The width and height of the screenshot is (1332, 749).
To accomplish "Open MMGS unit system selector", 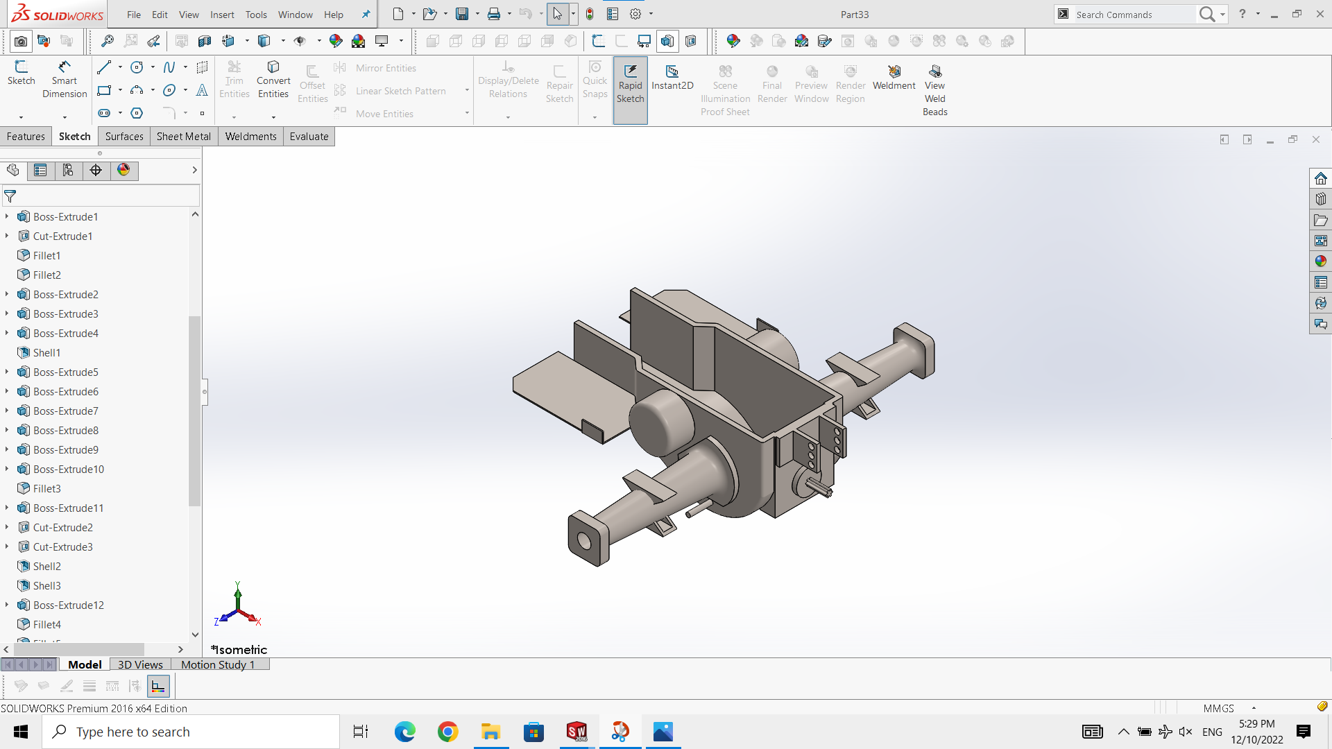I will [x=1229, y=708].
